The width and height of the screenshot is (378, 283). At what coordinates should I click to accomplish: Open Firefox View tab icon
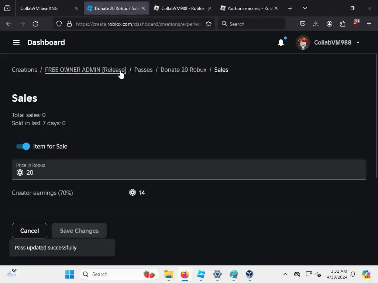coord(7,8)
